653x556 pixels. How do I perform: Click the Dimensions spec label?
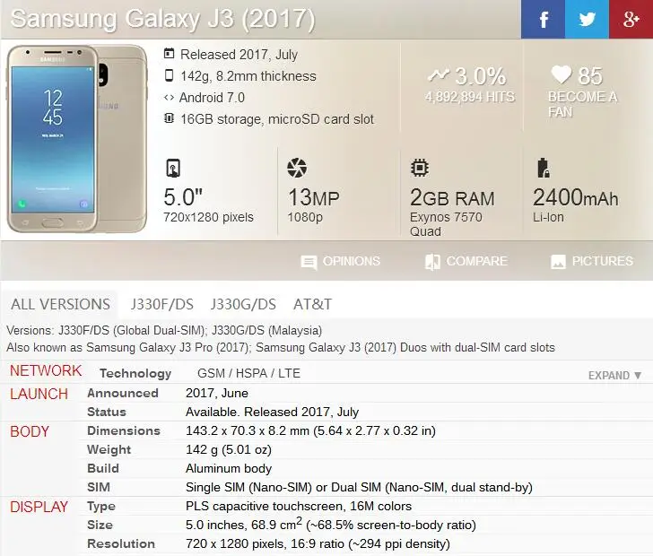[124, 430]
